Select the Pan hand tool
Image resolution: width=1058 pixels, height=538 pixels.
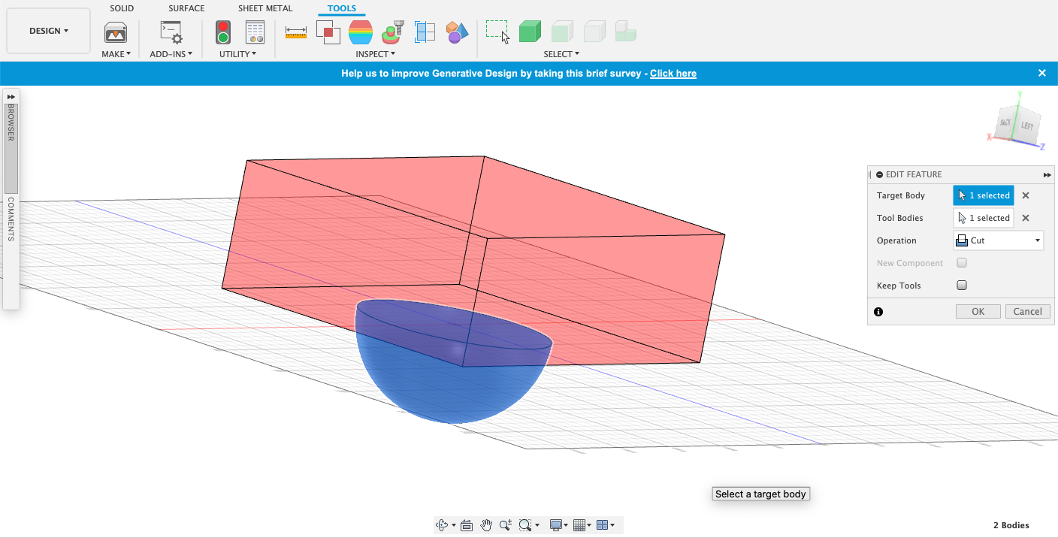(x=486, y=525)
